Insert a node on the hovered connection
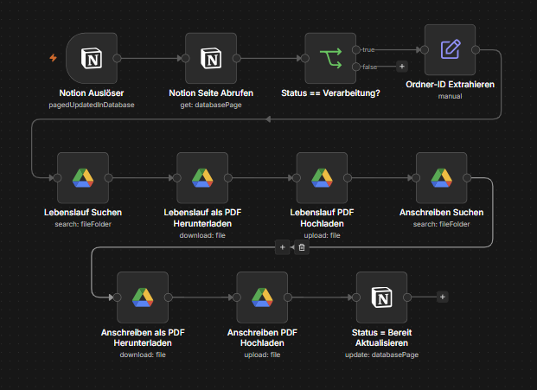Screen dimensions: 537x390 click(283, 247)
